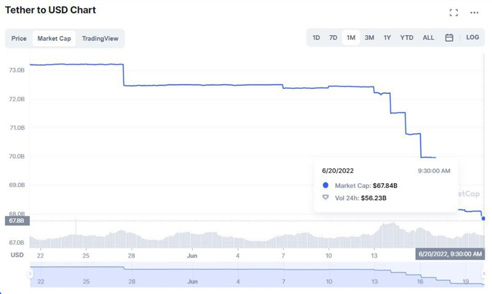Click the Tether to USD Chart heading
The height and width of the screenshot is (294, 492).
[x=50, y=10]
